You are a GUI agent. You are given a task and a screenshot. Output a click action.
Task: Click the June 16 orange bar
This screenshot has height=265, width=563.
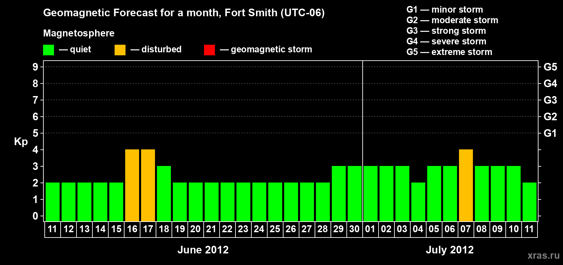[132, 185]
